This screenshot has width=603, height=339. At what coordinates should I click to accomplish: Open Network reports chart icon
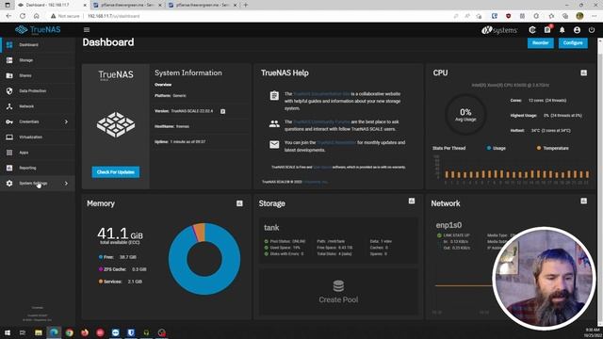583,201
